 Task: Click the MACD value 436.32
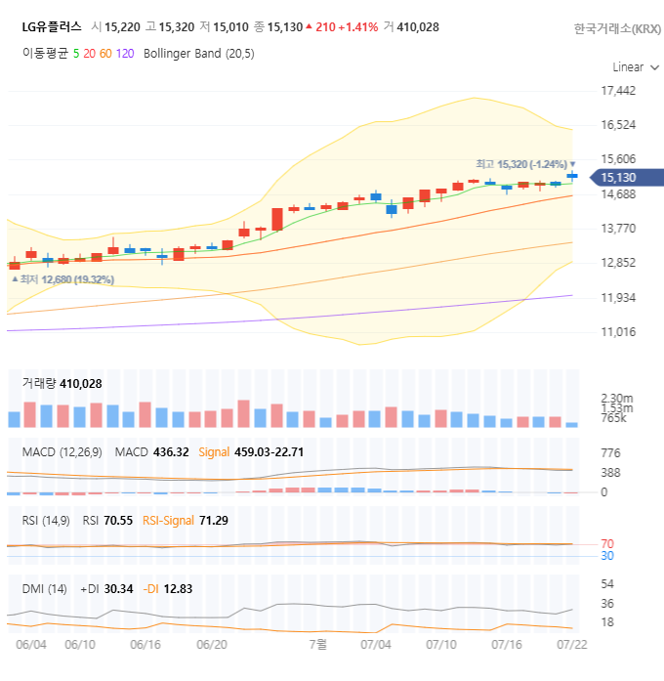[x=171, y=452]
